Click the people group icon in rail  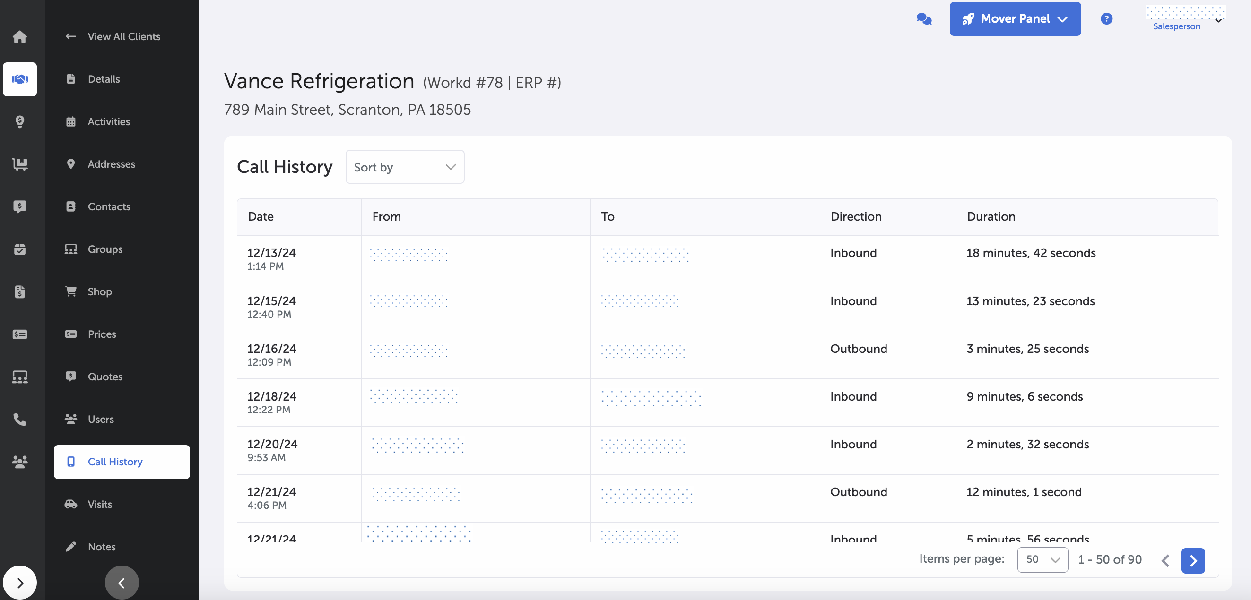click(19, 462)
